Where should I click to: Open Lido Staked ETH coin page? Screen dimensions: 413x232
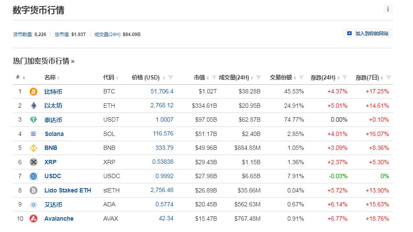coord(68,190)
